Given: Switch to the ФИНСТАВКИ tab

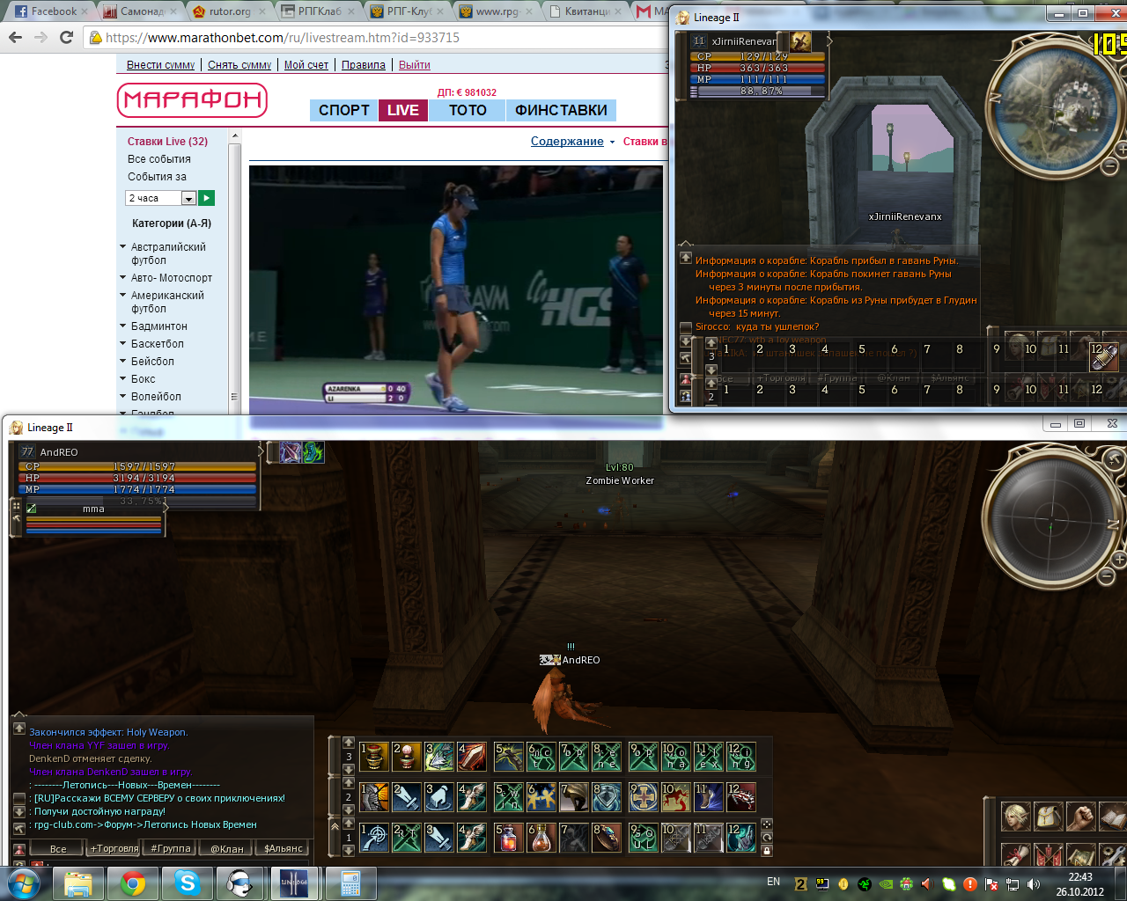Looking at the screenshot, I should tap(561, 110).
